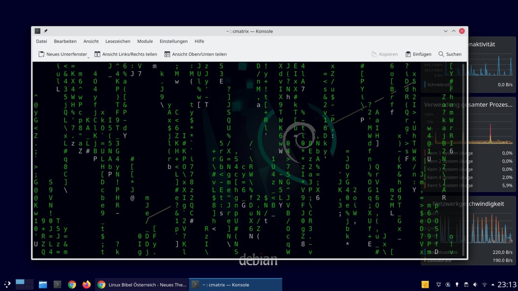518x291 pixels.
Task: Select the Suchen magnifier icon
Action: pos(441,54)
